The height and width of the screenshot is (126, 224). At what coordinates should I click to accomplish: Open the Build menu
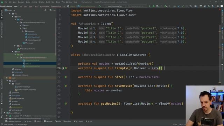(48, 2)
